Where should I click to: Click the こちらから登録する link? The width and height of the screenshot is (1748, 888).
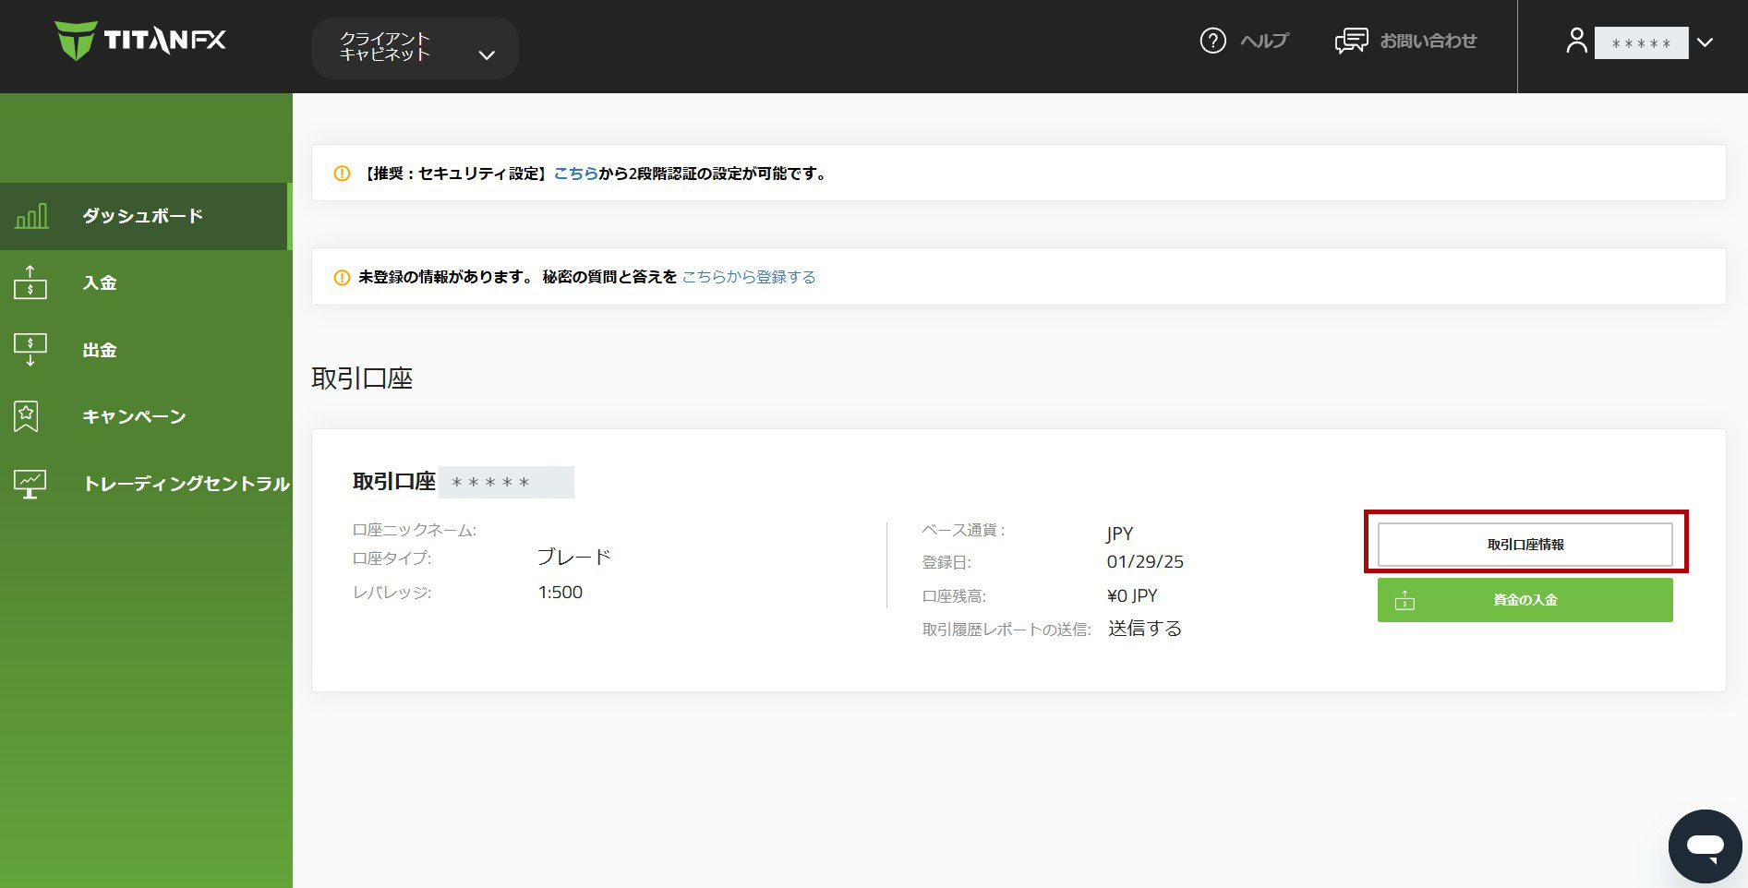click(749, 277)
